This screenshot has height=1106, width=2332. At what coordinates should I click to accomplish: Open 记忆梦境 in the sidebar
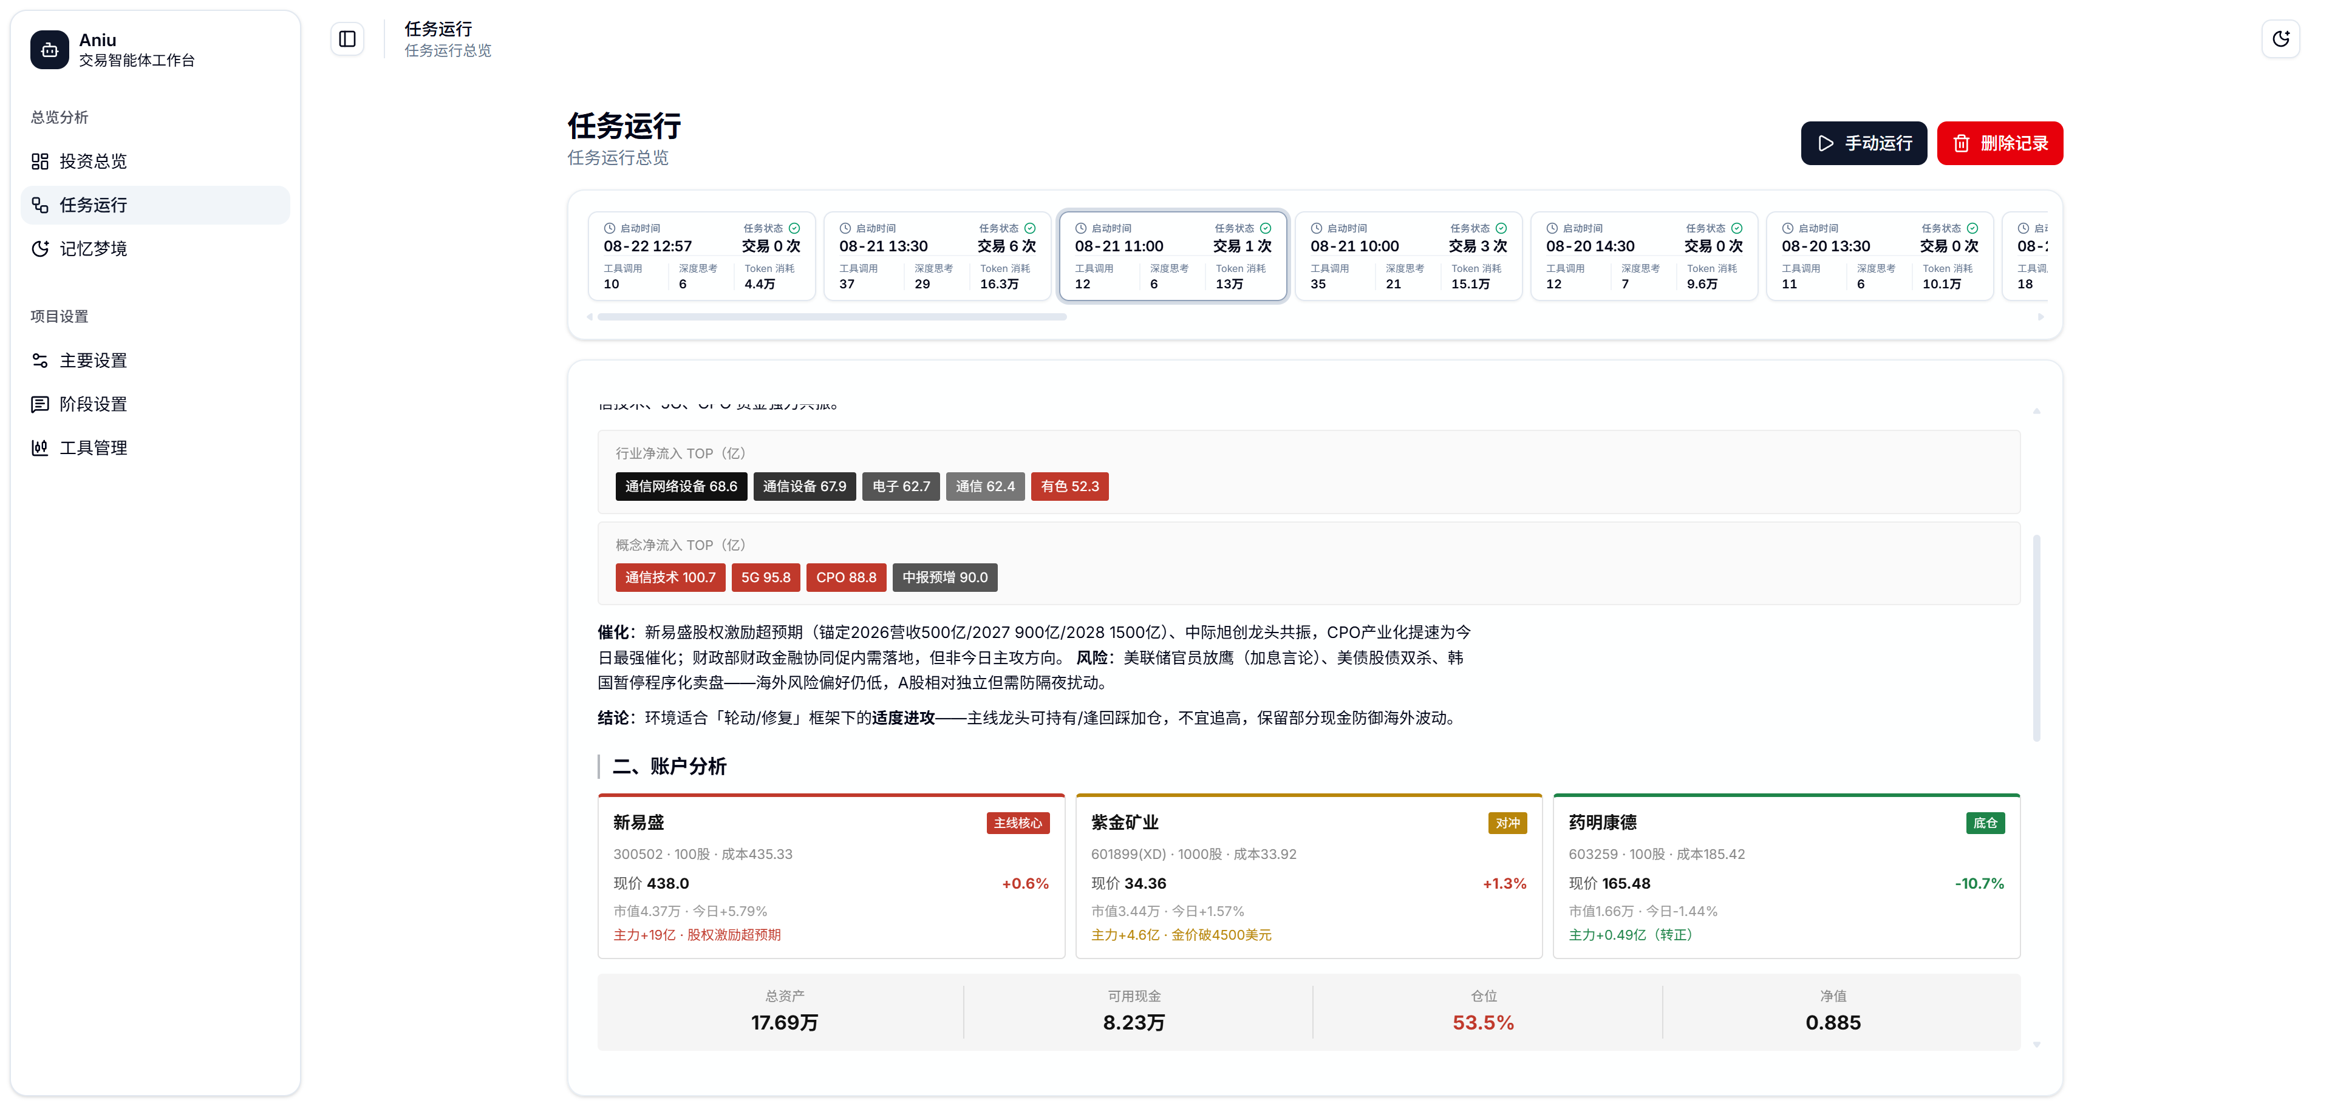pos(155,249)
